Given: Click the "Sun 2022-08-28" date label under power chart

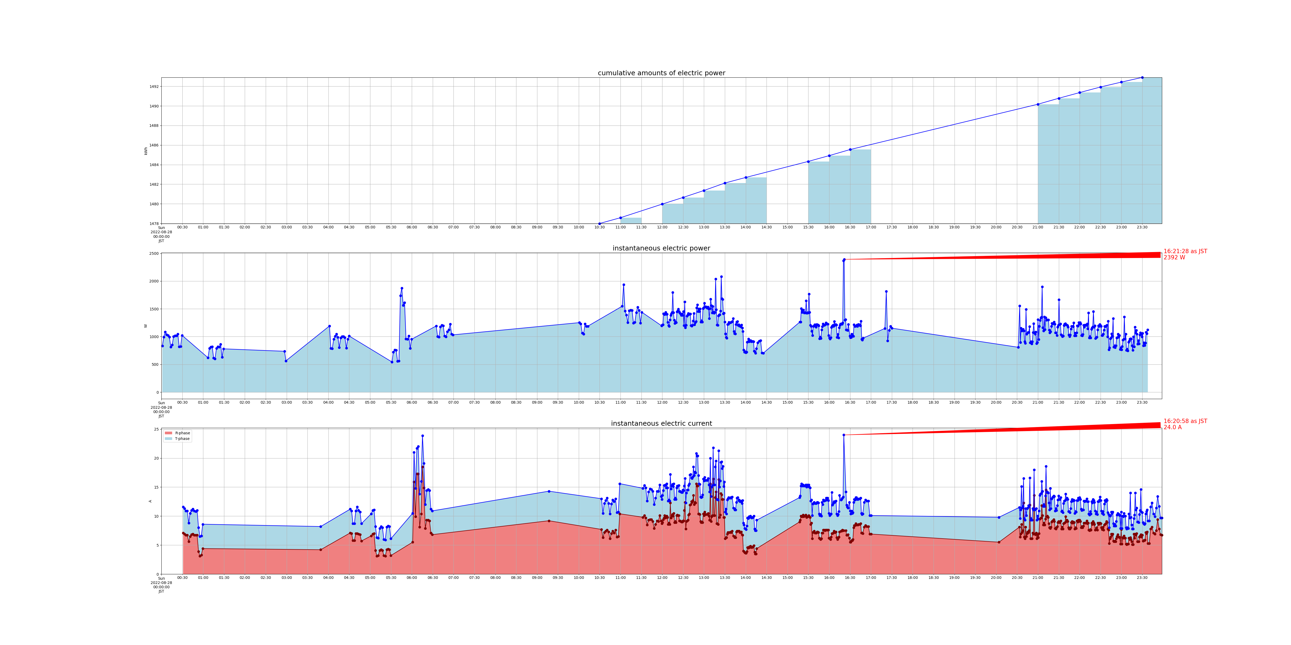Looking at the screenshot, I should 161,405.
